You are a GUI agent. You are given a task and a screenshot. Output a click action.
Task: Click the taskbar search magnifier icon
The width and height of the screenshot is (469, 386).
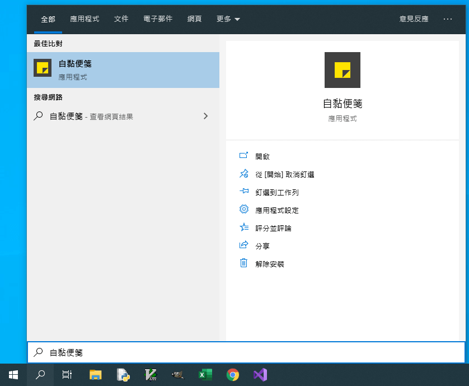[40, 375]
